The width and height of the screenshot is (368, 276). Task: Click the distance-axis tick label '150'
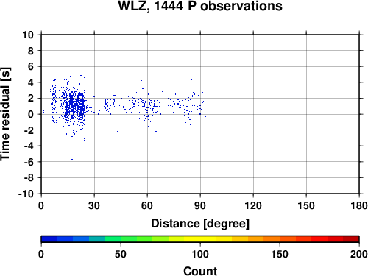coord(306,205)
